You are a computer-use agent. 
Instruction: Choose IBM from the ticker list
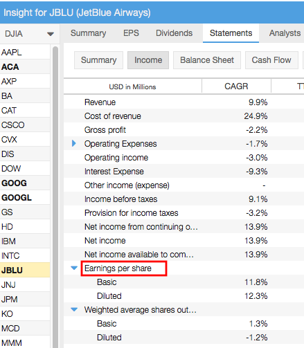click(x=25, y=241)
